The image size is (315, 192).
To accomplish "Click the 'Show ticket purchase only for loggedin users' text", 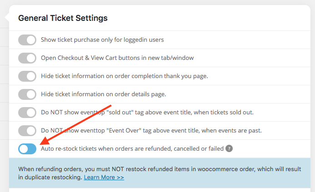I will (102, 40).
